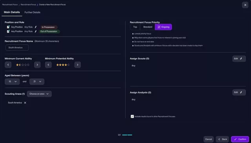Viewport: 251px width, 143px height.
Task: Increase Minimum Potential Ability with right arrow
Action: click(78, 65)
